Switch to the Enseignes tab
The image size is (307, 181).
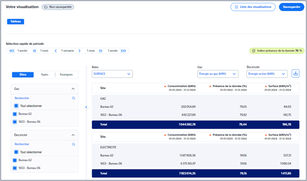[66, 75]
